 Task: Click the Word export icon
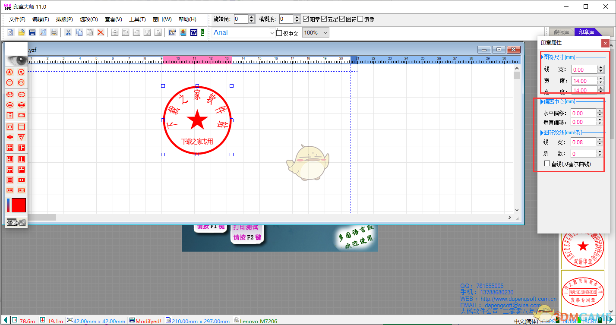click(194, 32)
